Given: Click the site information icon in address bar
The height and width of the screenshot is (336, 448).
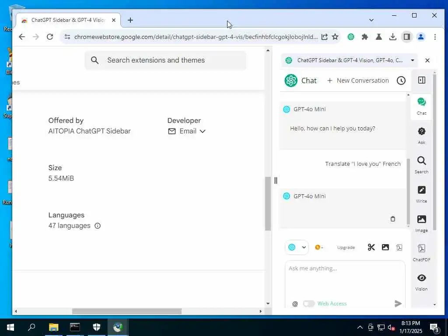Looking at the screenshot, I should (x=67, y=37).
